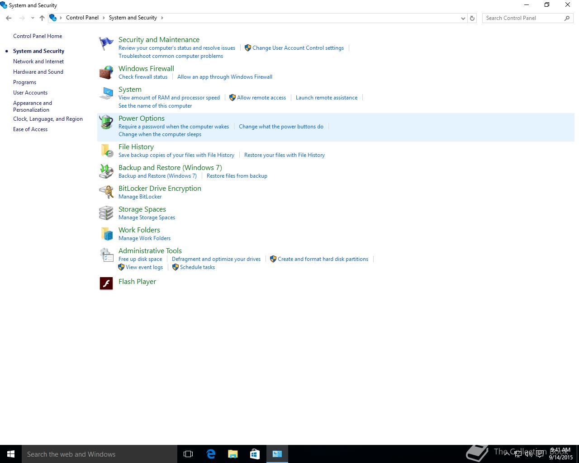Open Clock, Language, and Region category

(x=48, y=119)
